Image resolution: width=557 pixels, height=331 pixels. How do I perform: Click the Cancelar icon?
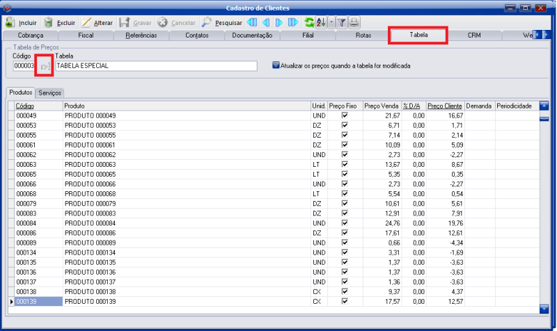click(162, 23)
